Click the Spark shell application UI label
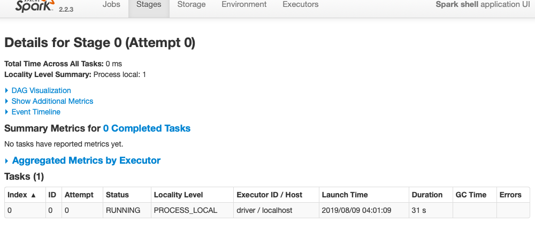The width and height of the screenshot is (535, 230). pyautogui.click(x=483, y=4)
